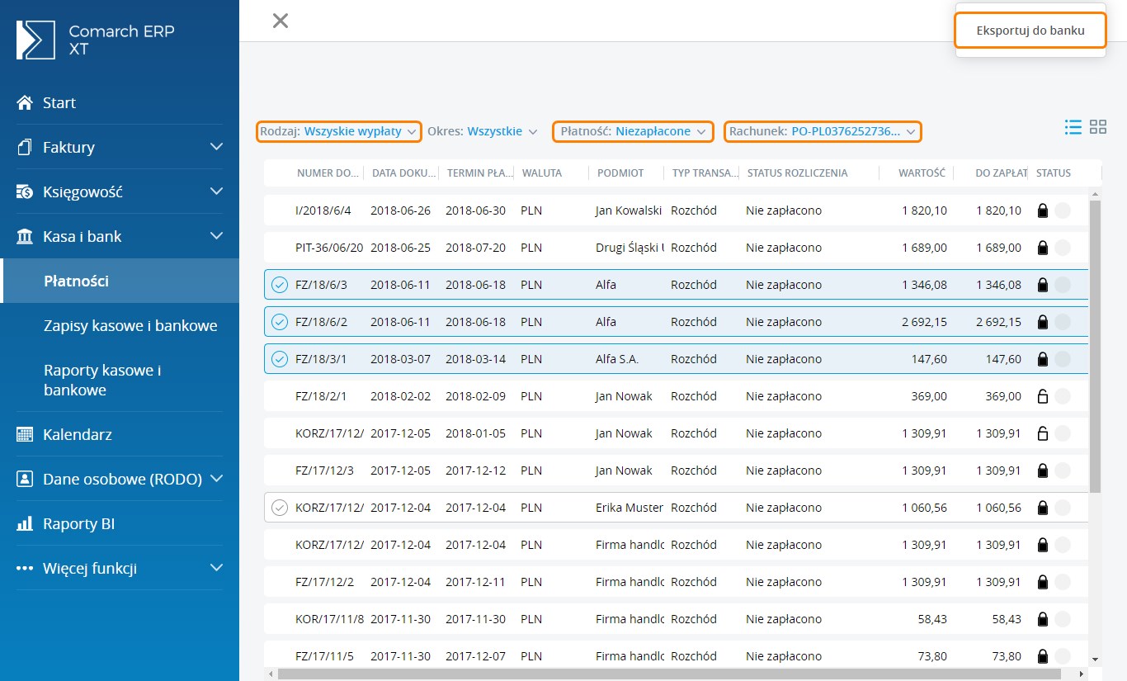Click the open padlock in row FZ/18/2/1
This screenshot has height=681, width=1127.
coord(1042,396)
